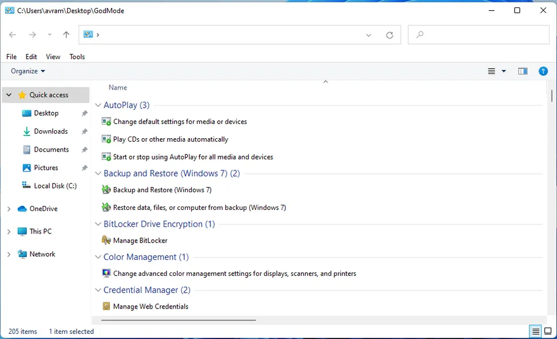
Task: Expand the This PC tree node
Action: 9,232
